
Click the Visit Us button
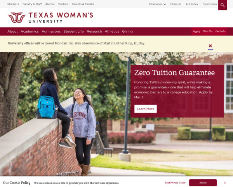coord(208,31)
